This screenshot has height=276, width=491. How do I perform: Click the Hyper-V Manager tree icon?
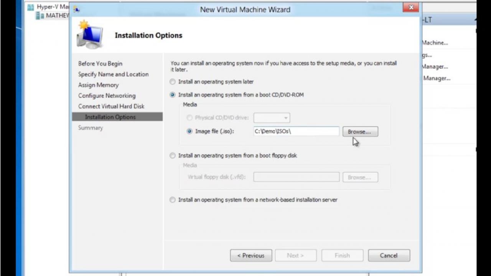pyautogui.click(x=31, y=7)
